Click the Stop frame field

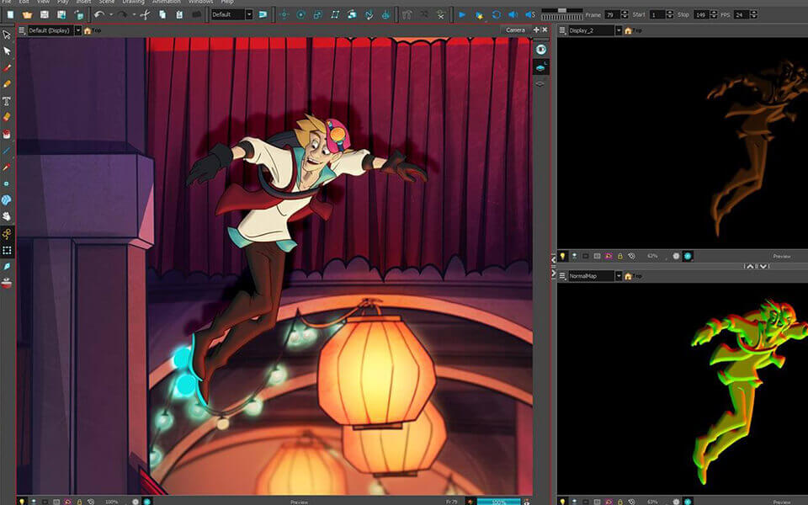click(701, 15)
